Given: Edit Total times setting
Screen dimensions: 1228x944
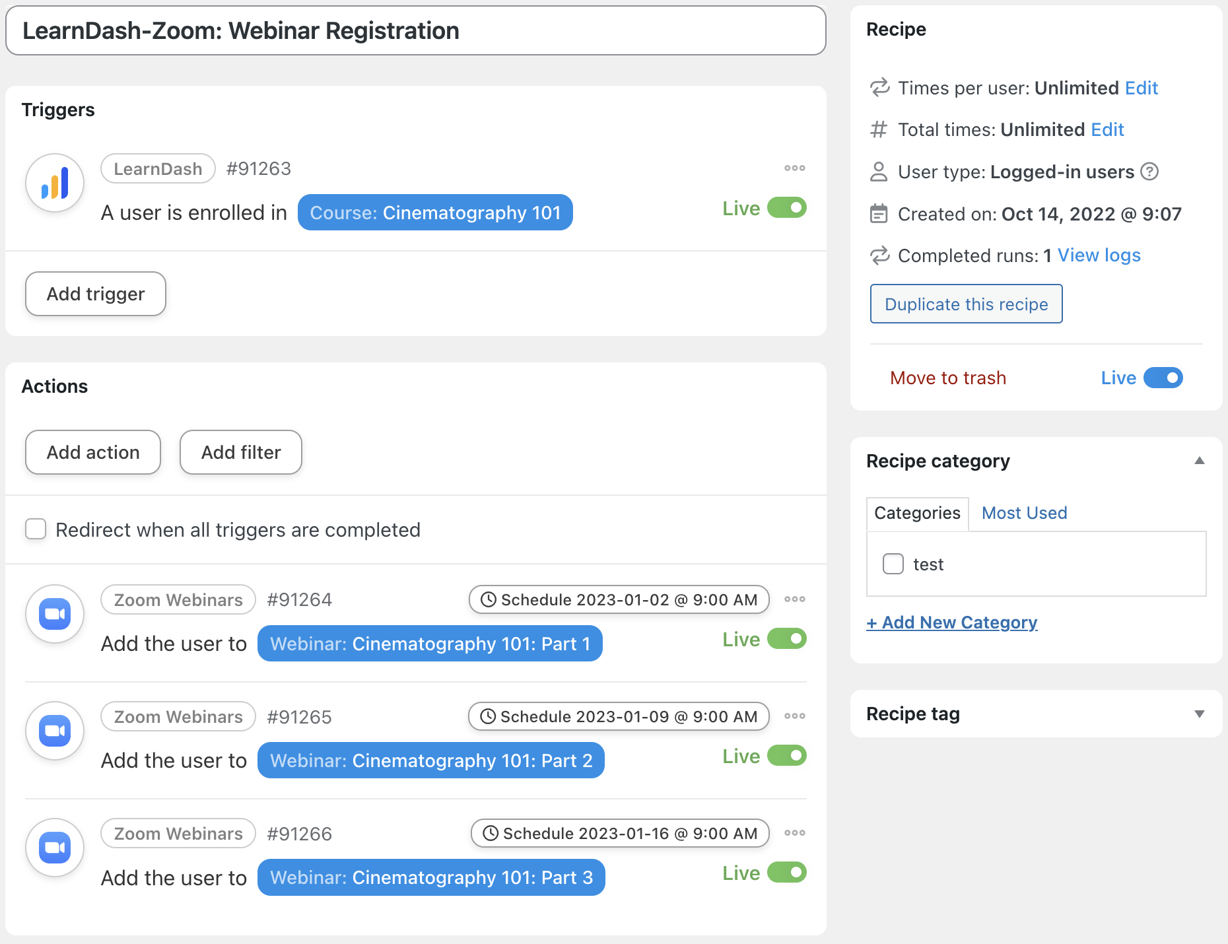Looking at the screenshot, I should [x=1107, y=129].
